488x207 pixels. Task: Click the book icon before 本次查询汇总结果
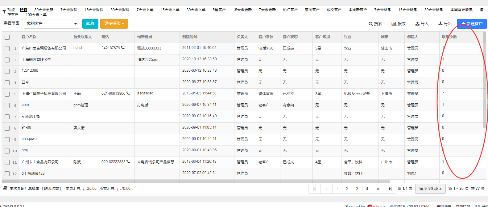(x=5, y=188)
